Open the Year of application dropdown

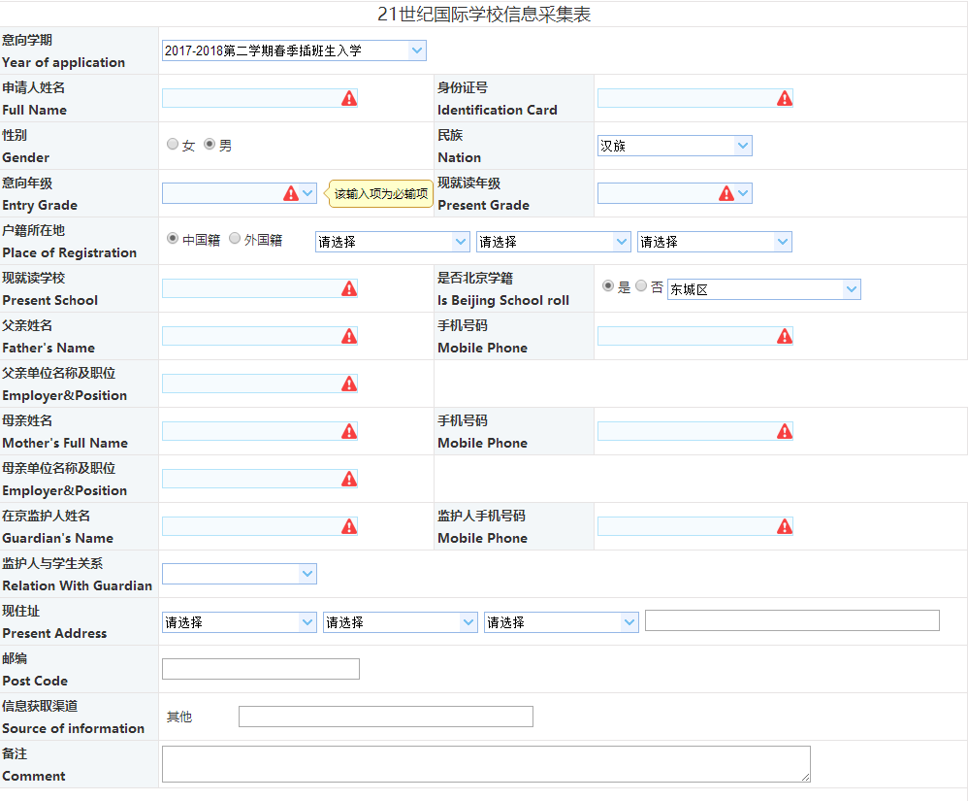coord(294,50)
